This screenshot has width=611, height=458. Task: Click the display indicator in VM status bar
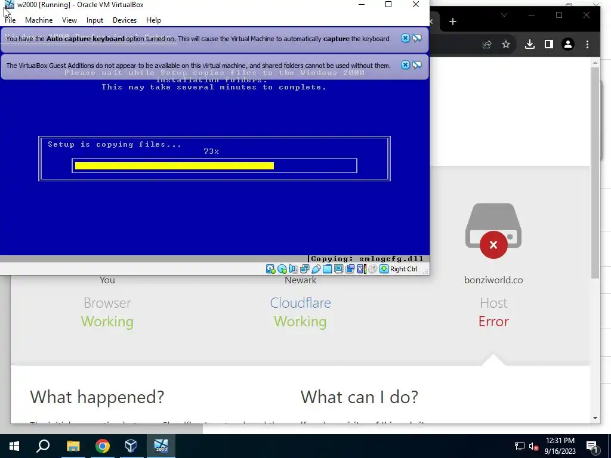(x=339, y=269)
